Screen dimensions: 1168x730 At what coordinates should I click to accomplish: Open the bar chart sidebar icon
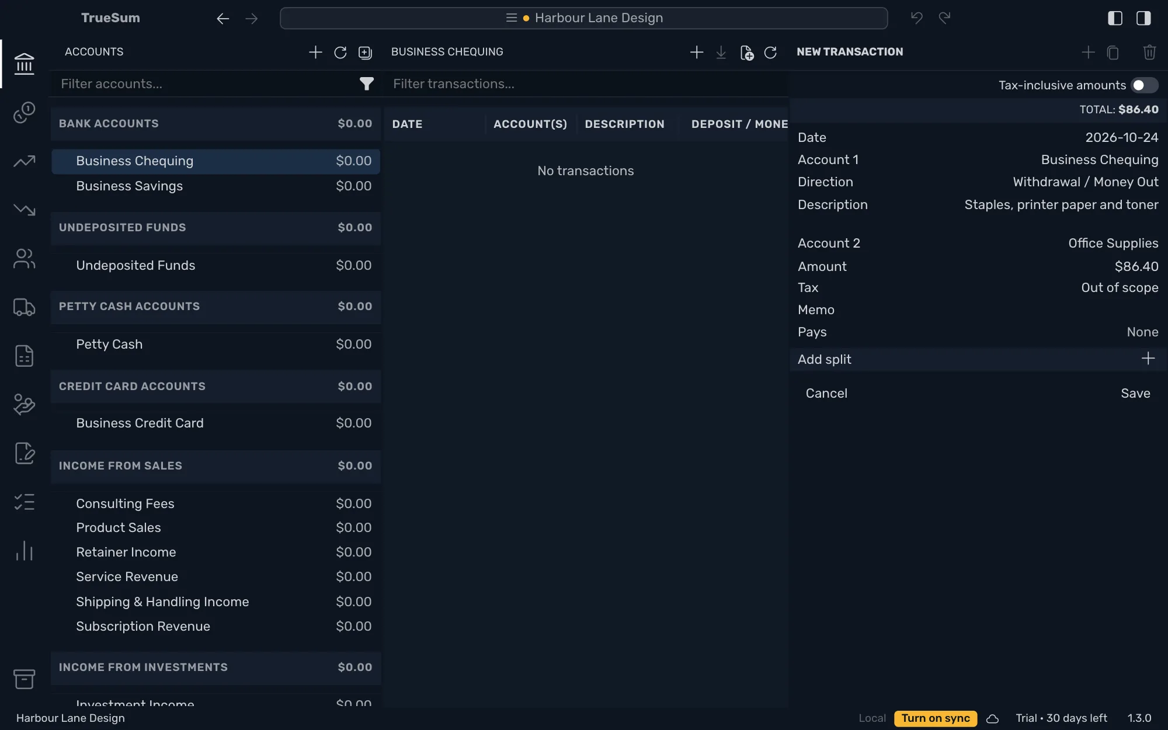point(24,551)
